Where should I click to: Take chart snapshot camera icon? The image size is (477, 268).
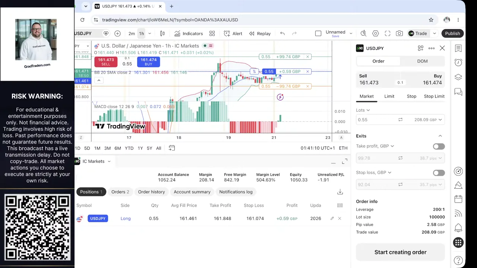pos(399,33)
